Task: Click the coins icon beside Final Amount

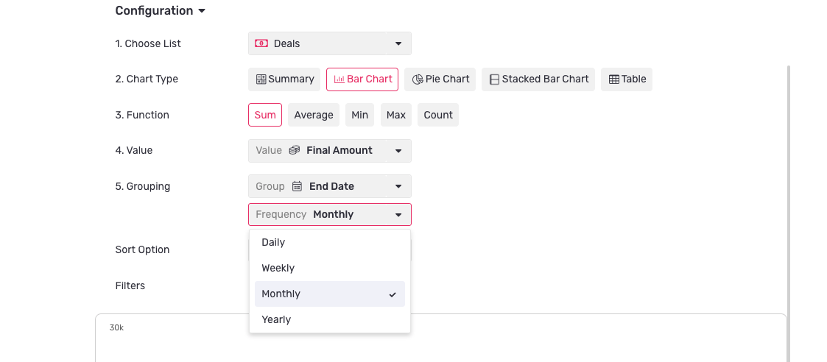Action: coord(295,151)
